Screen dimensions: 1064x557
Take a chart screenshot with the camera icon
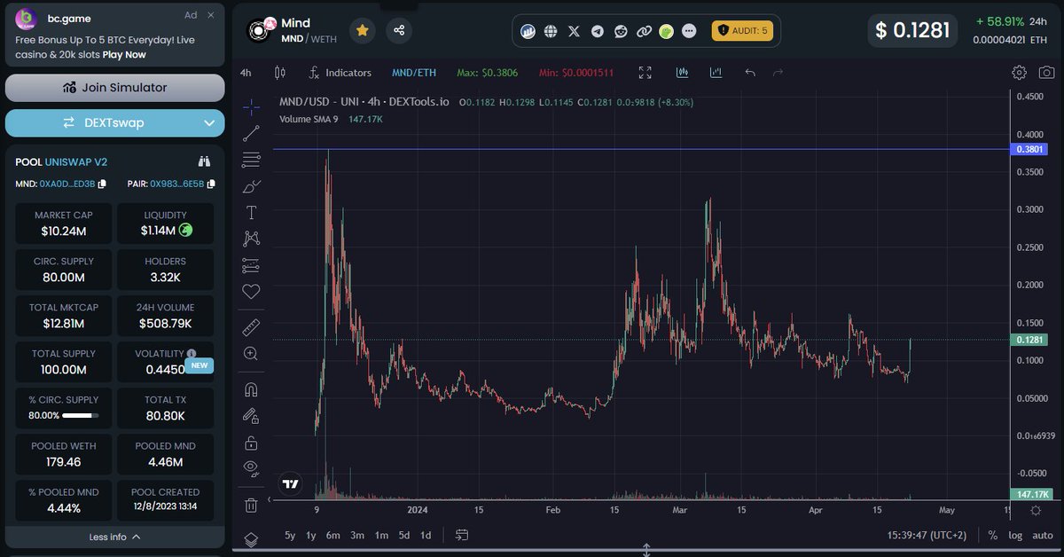[1047, 73]
